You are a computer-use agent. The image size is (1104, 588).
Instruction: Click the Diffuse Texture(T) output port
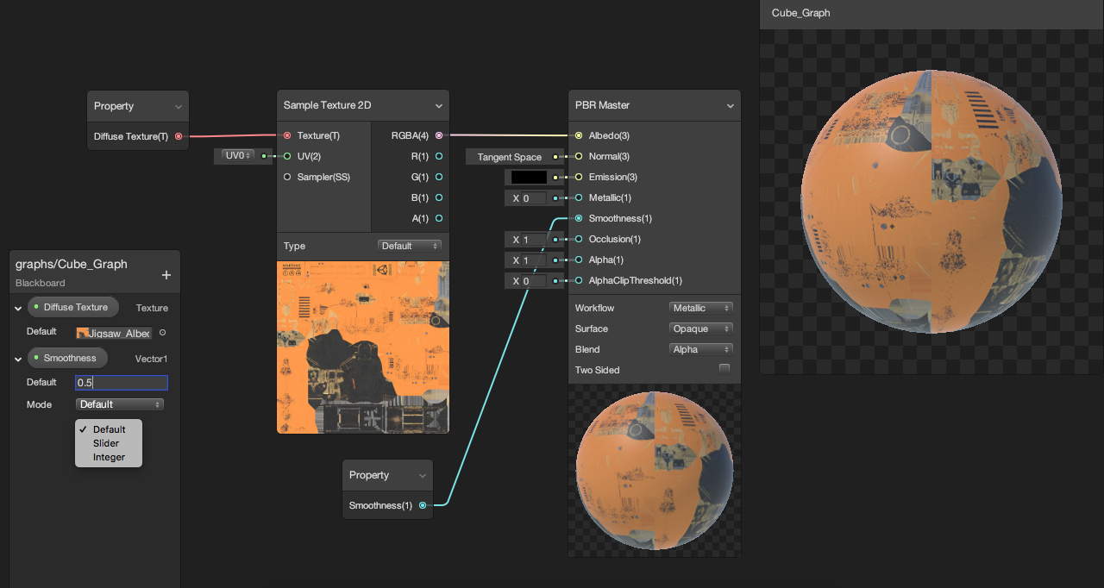click(179, 136)
